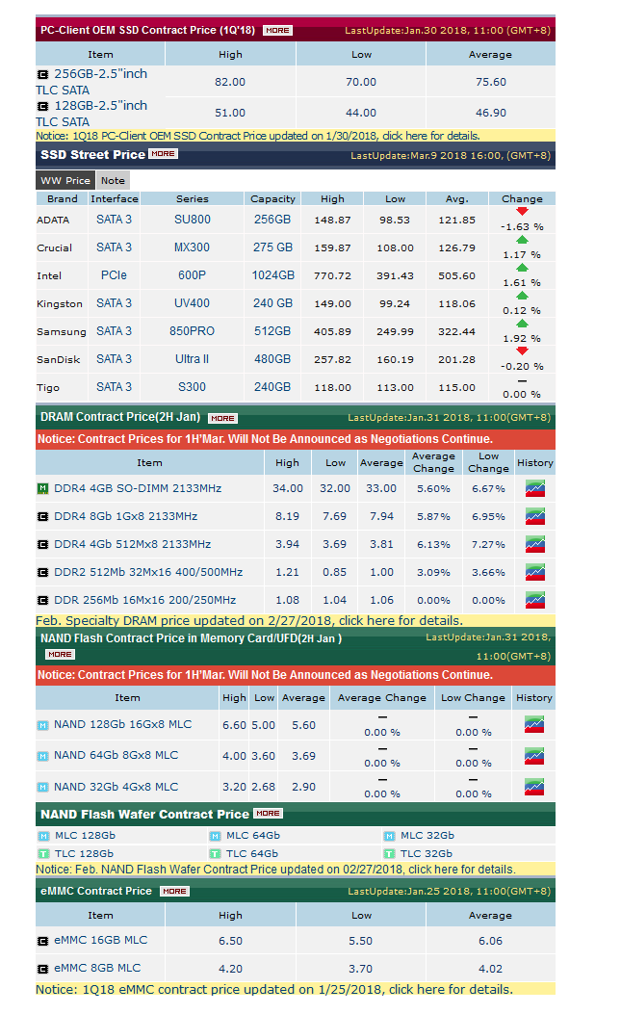This screenshot has width=621, height=1014.
Task: Click the PCIe interface link for Intel
Action: (x=114, y=274)
